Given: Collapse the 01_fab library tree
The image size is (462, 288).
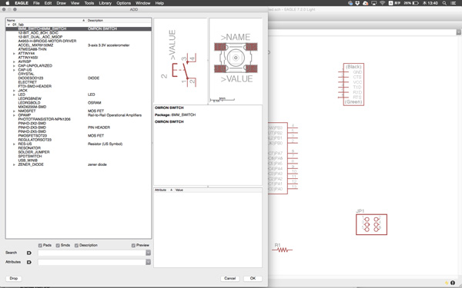Looking at the screenshot, I should click(8, 25).
